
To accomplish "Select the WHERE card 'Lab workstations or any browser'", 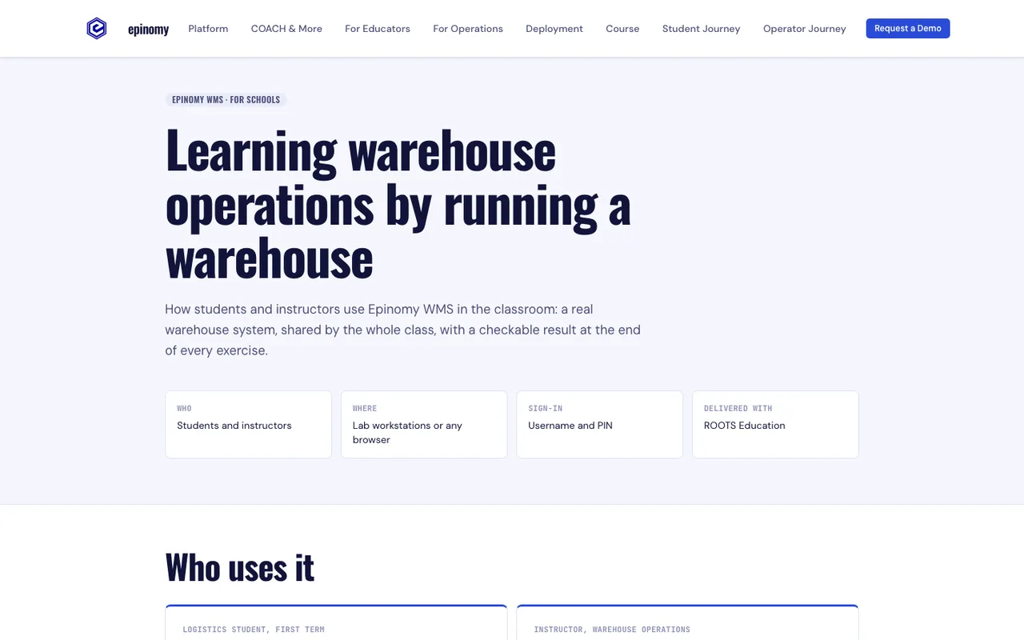I will click(424, 425).
